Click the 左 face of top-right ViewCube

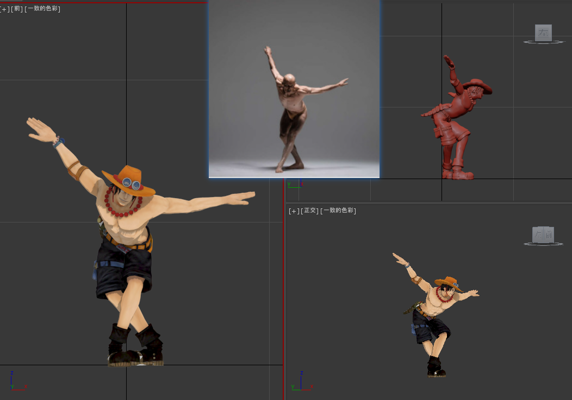point(543,33)
